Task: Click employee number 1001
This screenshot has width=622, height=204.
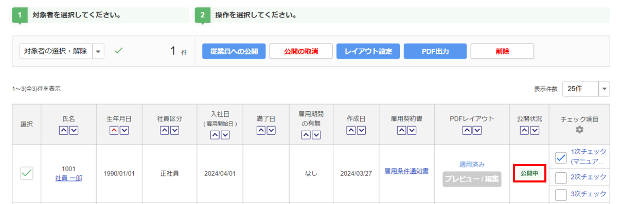Action: 68,169
